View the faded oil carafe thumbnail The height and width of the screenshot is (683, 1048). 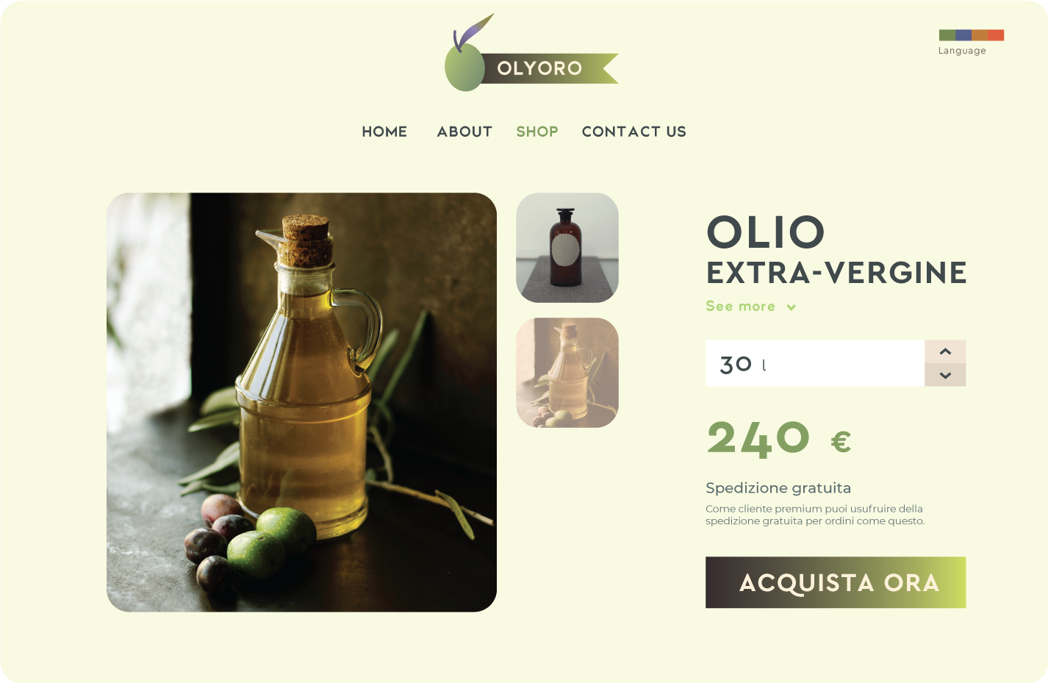pyautogui.click(x=567, y=373)
